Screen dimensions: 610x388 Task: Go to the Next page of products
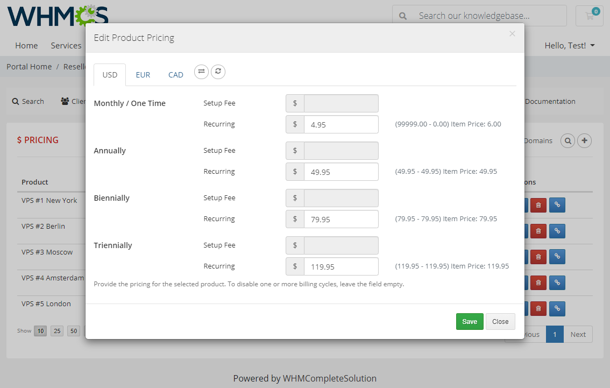coord(578,334)
